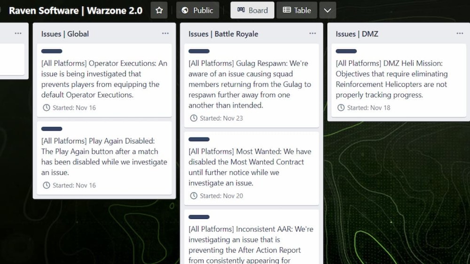Open Issues | DMZ list actions menu

point(460,34)
